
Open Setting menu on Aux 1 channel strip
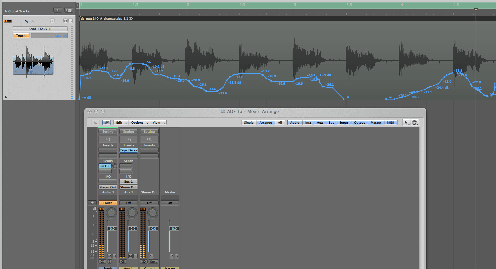tap(129, 132)
